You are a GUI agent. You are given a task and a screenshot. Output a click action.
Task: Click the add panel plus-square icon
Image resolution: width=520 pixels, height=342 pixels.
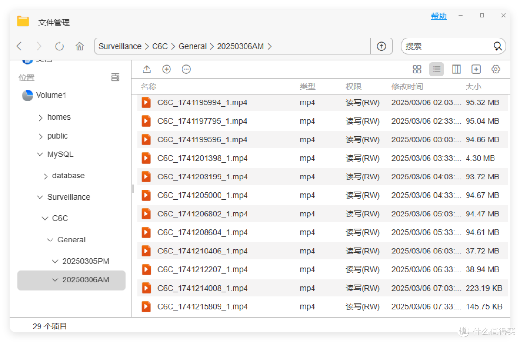(x=476, y=69)
